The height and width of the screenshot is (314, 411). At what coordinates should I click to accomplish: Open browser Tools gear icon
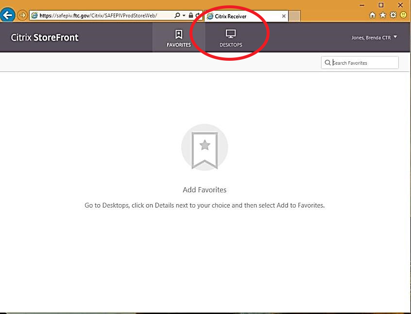click(393, 15)
